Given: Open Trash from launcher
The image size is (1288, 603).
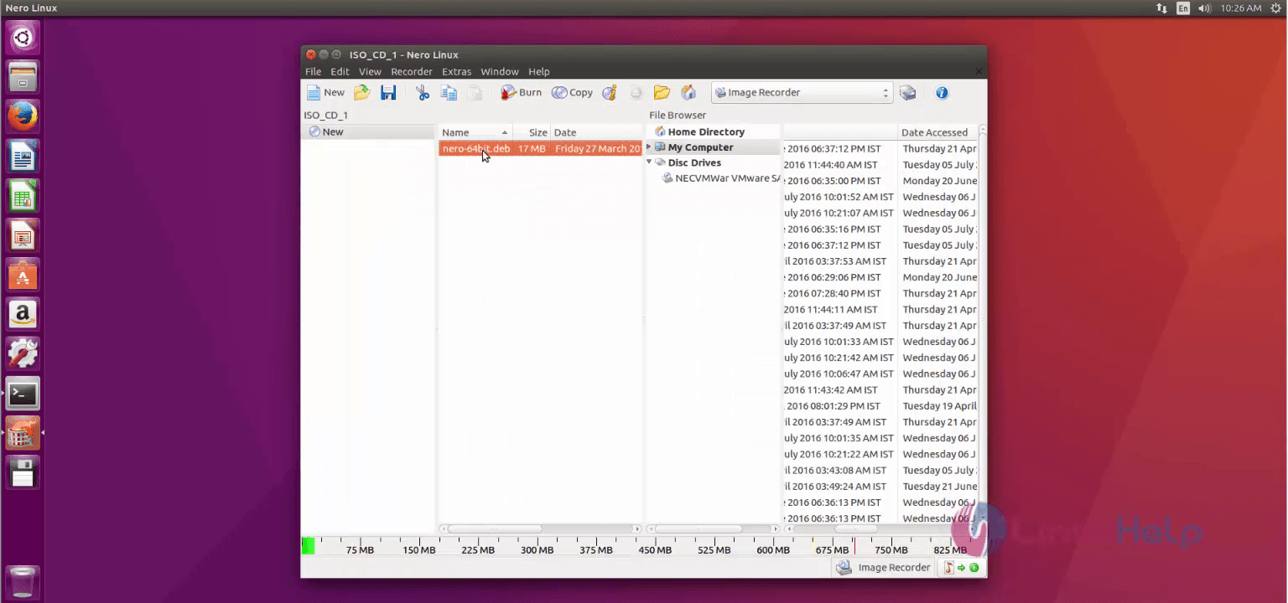Looking at the screenshot, I should point(23,582).
